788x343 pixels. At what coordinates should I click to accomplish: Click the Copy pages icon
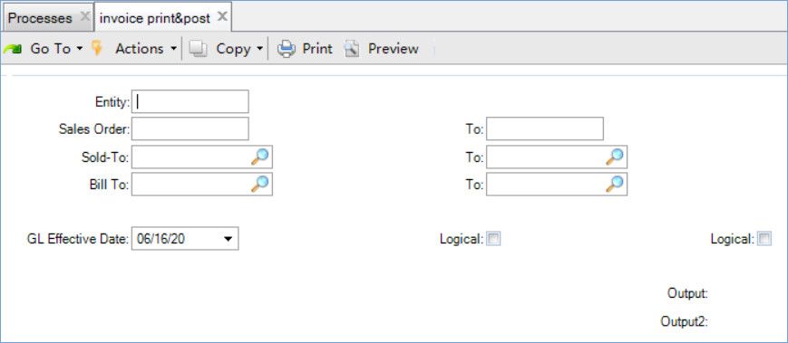[x=198, y=49]
